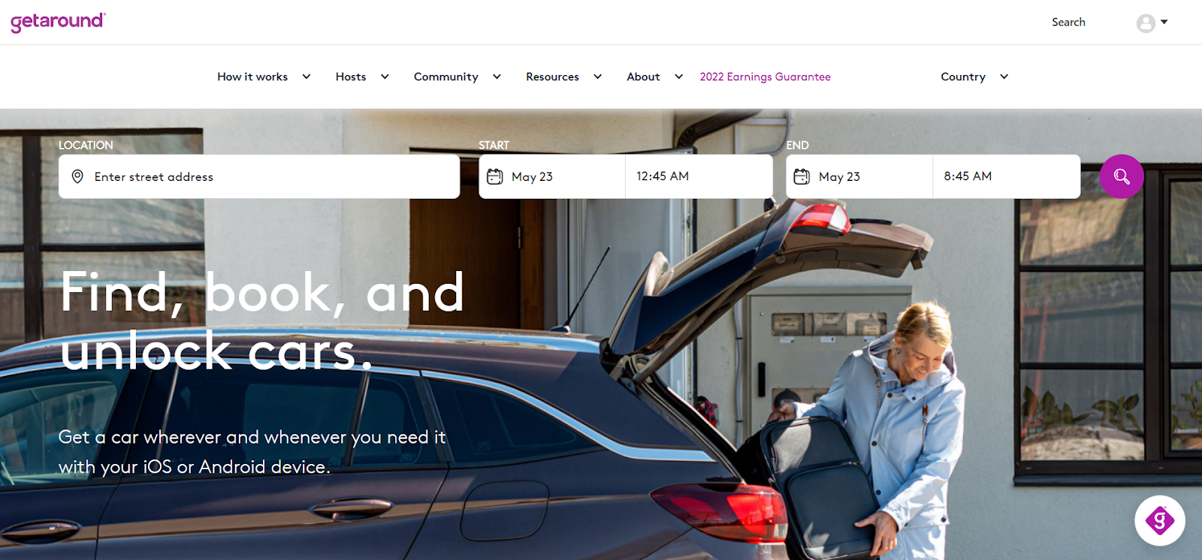Select the start time 12:45 AM

[699, 176]
